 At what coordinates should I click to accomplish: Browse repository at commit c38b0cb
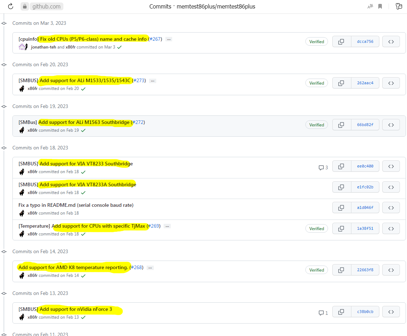pos(391,312)
